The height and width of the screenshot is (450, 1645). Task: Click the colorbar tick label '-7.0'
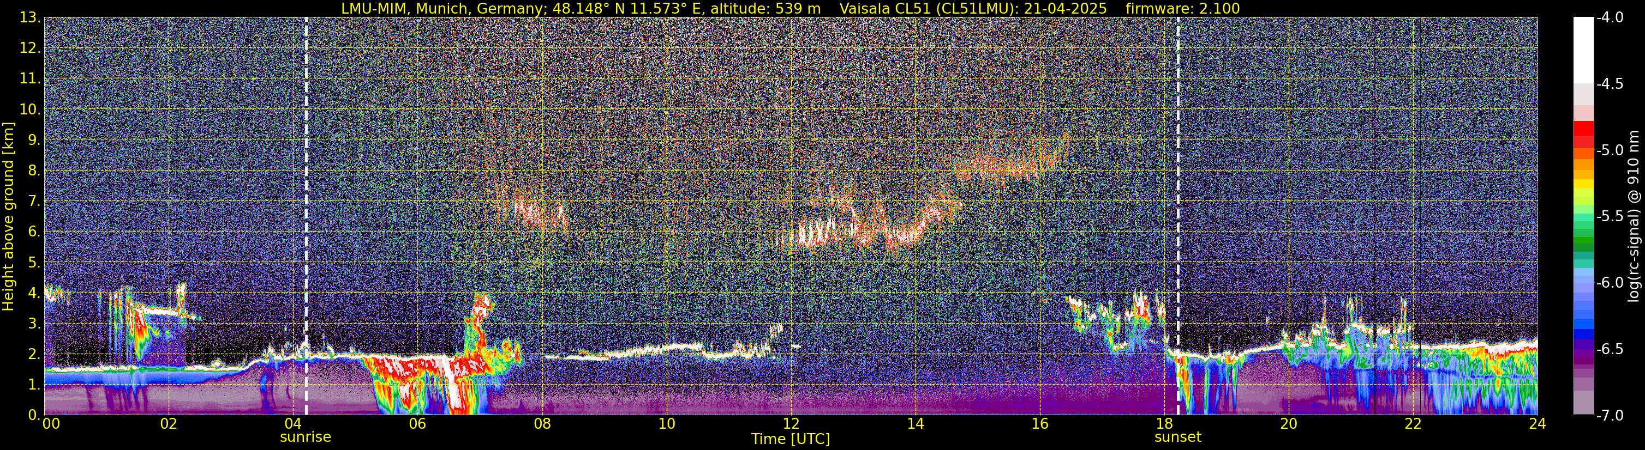coord(1609,416)
